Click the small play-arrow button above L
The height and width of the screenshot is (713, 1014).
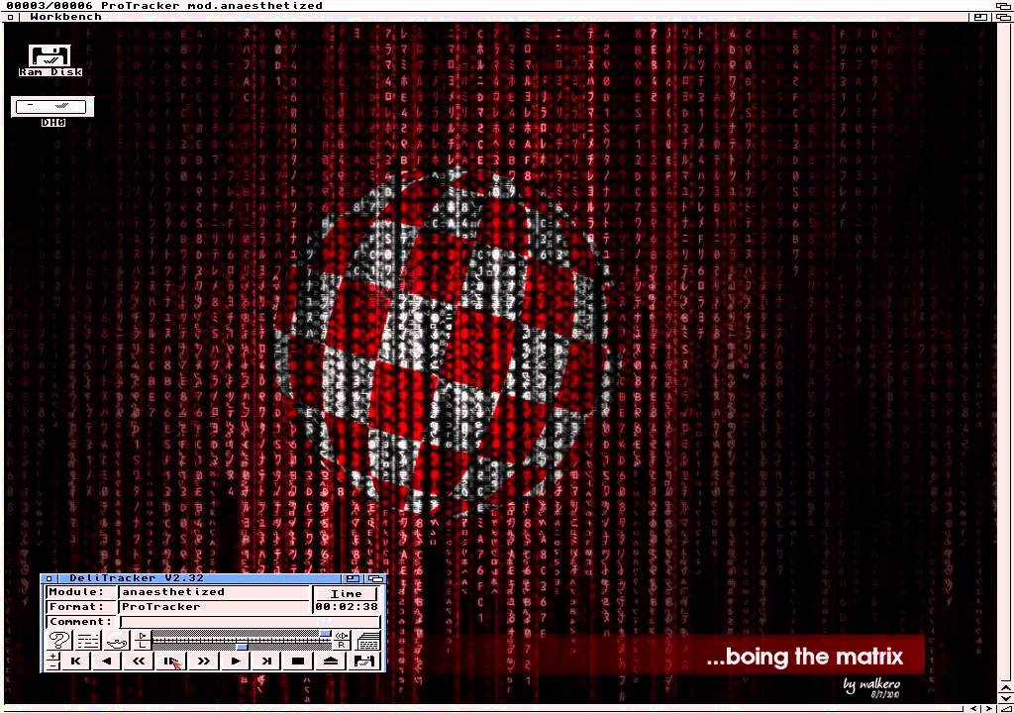coord(143,636)
